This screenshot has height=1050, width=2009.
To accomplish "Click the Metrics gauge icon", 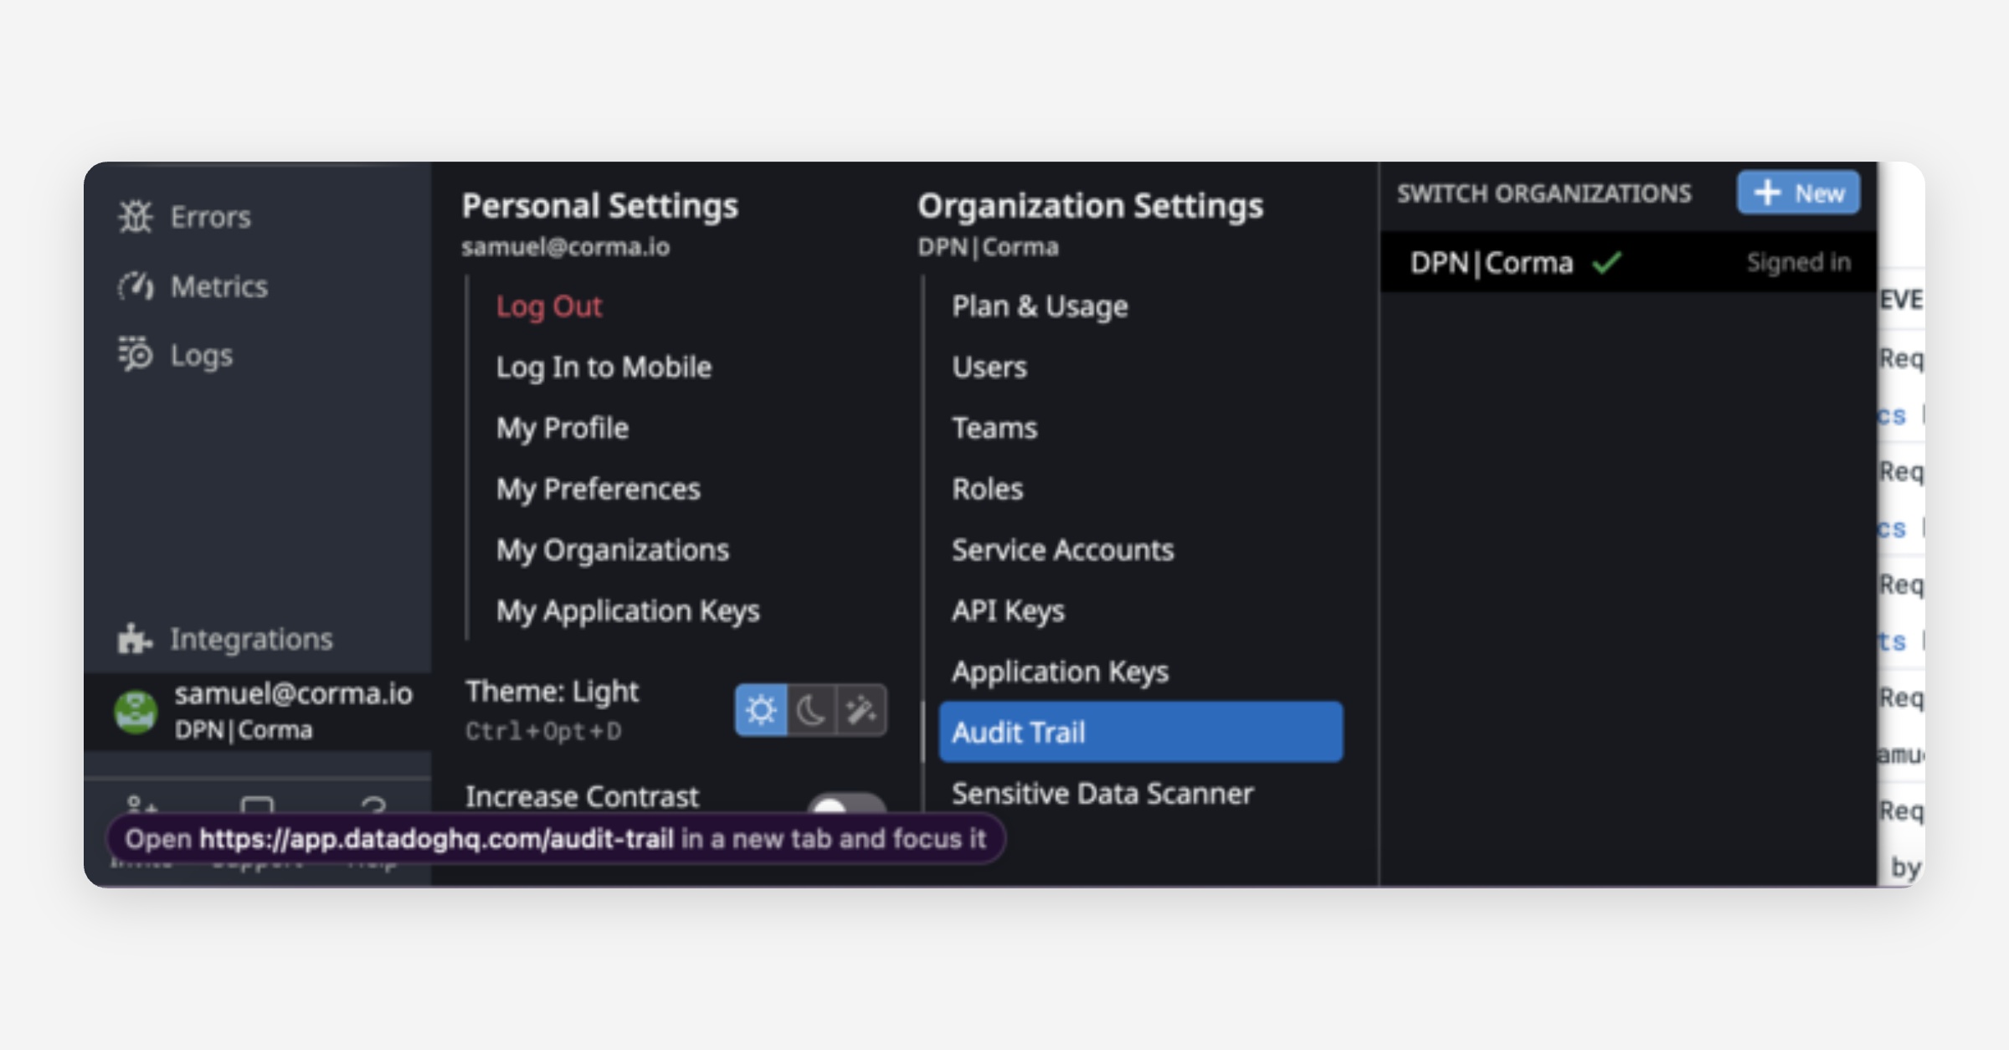I will click(135, 286).
